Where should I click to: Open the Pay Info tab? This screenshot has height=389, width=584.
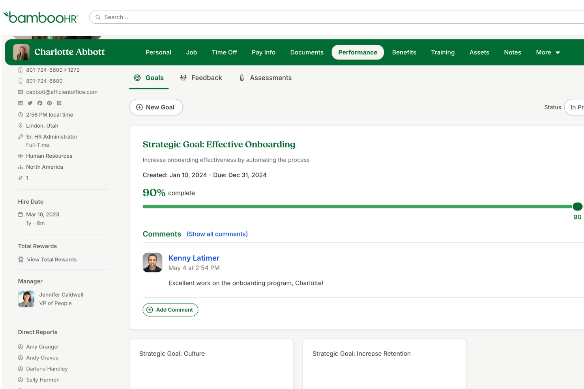[263, 52]
